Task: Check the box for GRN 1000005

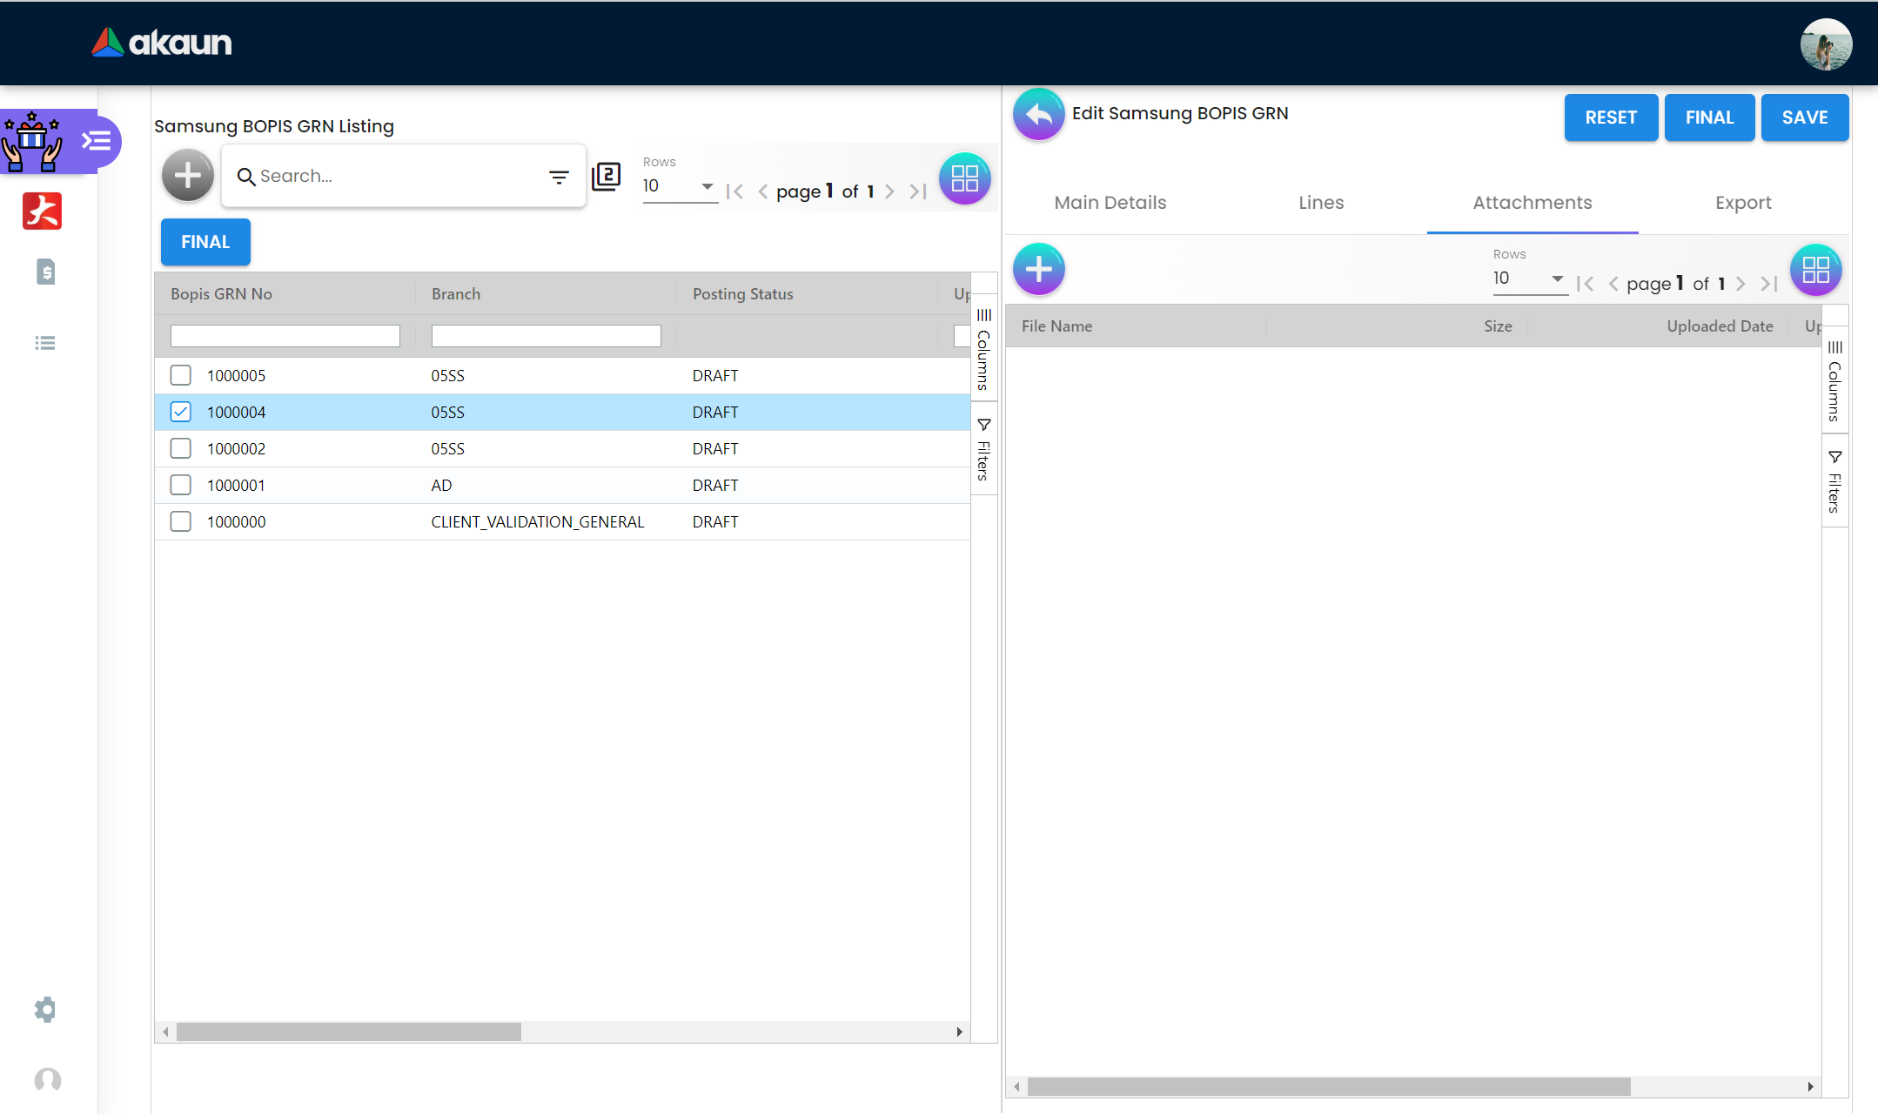Action: (180, 375)
